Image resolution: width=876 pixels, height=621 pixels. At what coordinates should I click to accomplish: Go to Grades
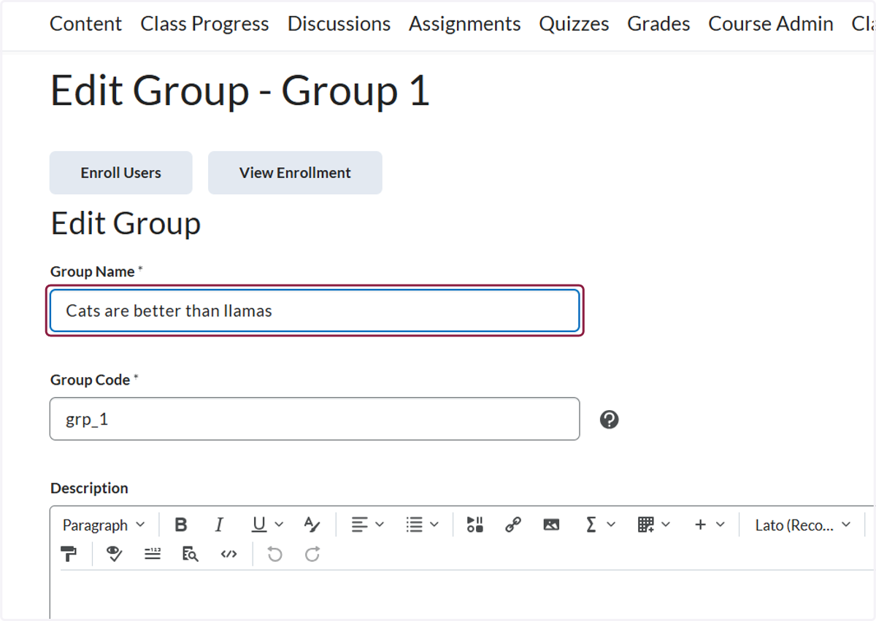(658, 24)
